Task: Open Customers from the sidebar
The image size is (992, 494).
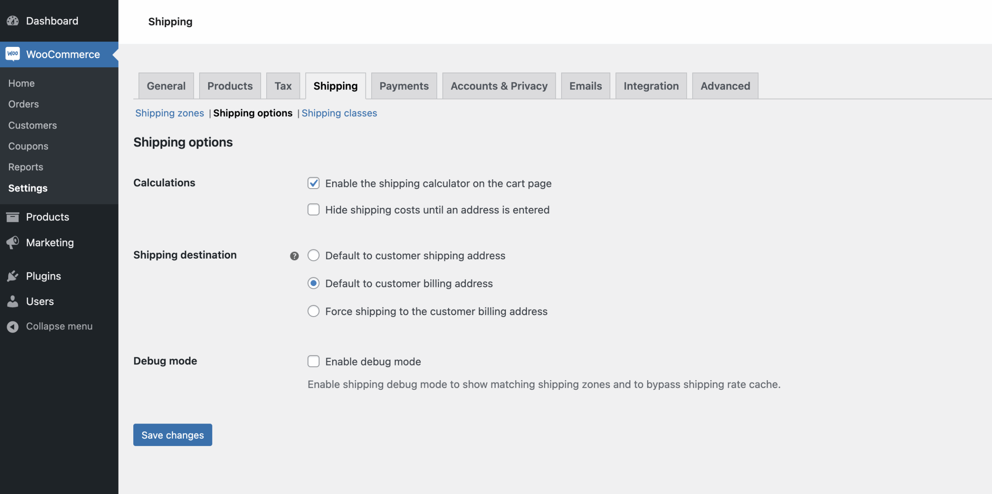Action: [33, 125]
